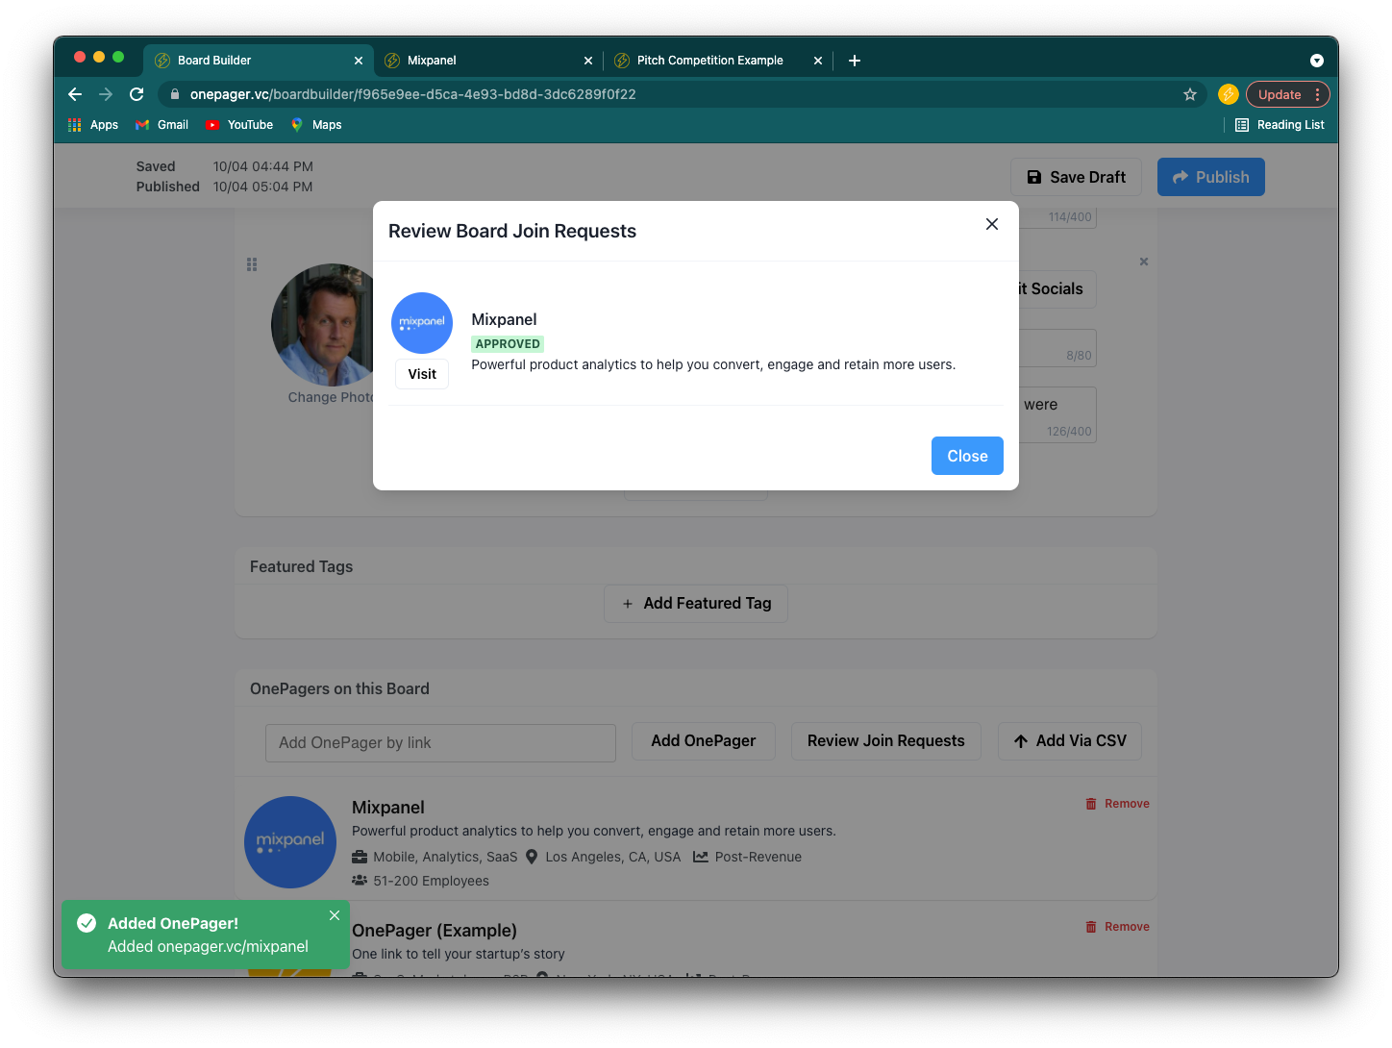Click the Socials button behind dialog
The width and height of the screenshot is (1392, 1048).
pyautogui.click(x=1056, y=289)
